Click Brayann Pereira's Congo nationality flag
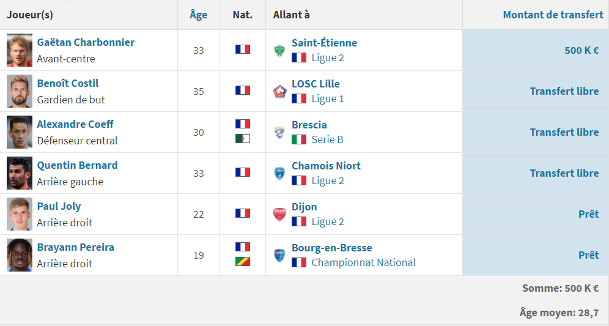This screenshot has width=609, height=326. click(243, 262)
